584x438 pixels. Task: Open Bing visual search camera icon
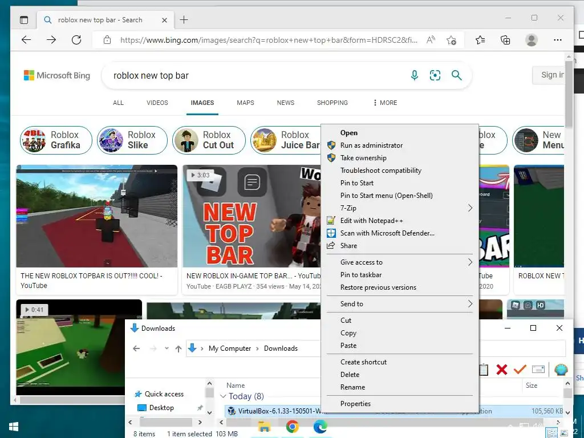click(435, 76)
